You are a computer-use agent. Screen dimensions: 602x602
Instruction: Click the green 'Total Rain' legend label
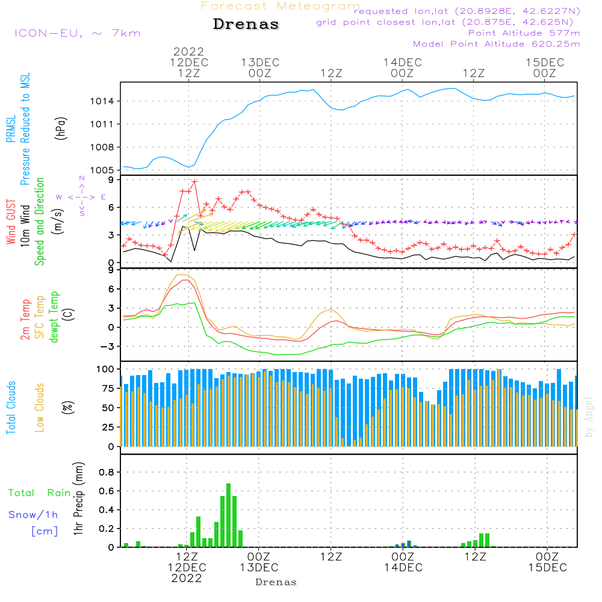[40, 493]
